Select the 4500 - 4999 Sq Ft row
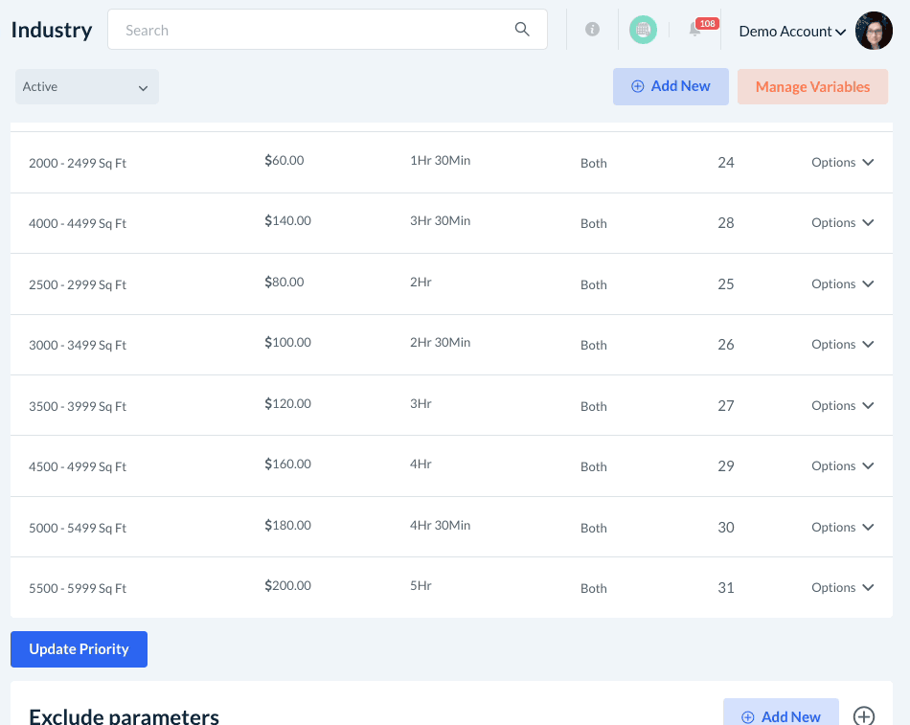Viewport: 910px width, 725px height. [x=78, y=467]
